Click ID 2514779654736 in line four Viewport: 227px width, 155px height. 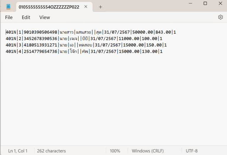click(x=40, y=51)
